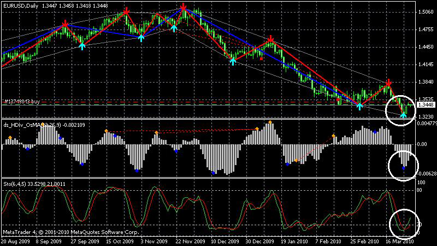437x246 pixels.
Task: Click the current price tag 1.3448 on the price axis
Action: 426,105
